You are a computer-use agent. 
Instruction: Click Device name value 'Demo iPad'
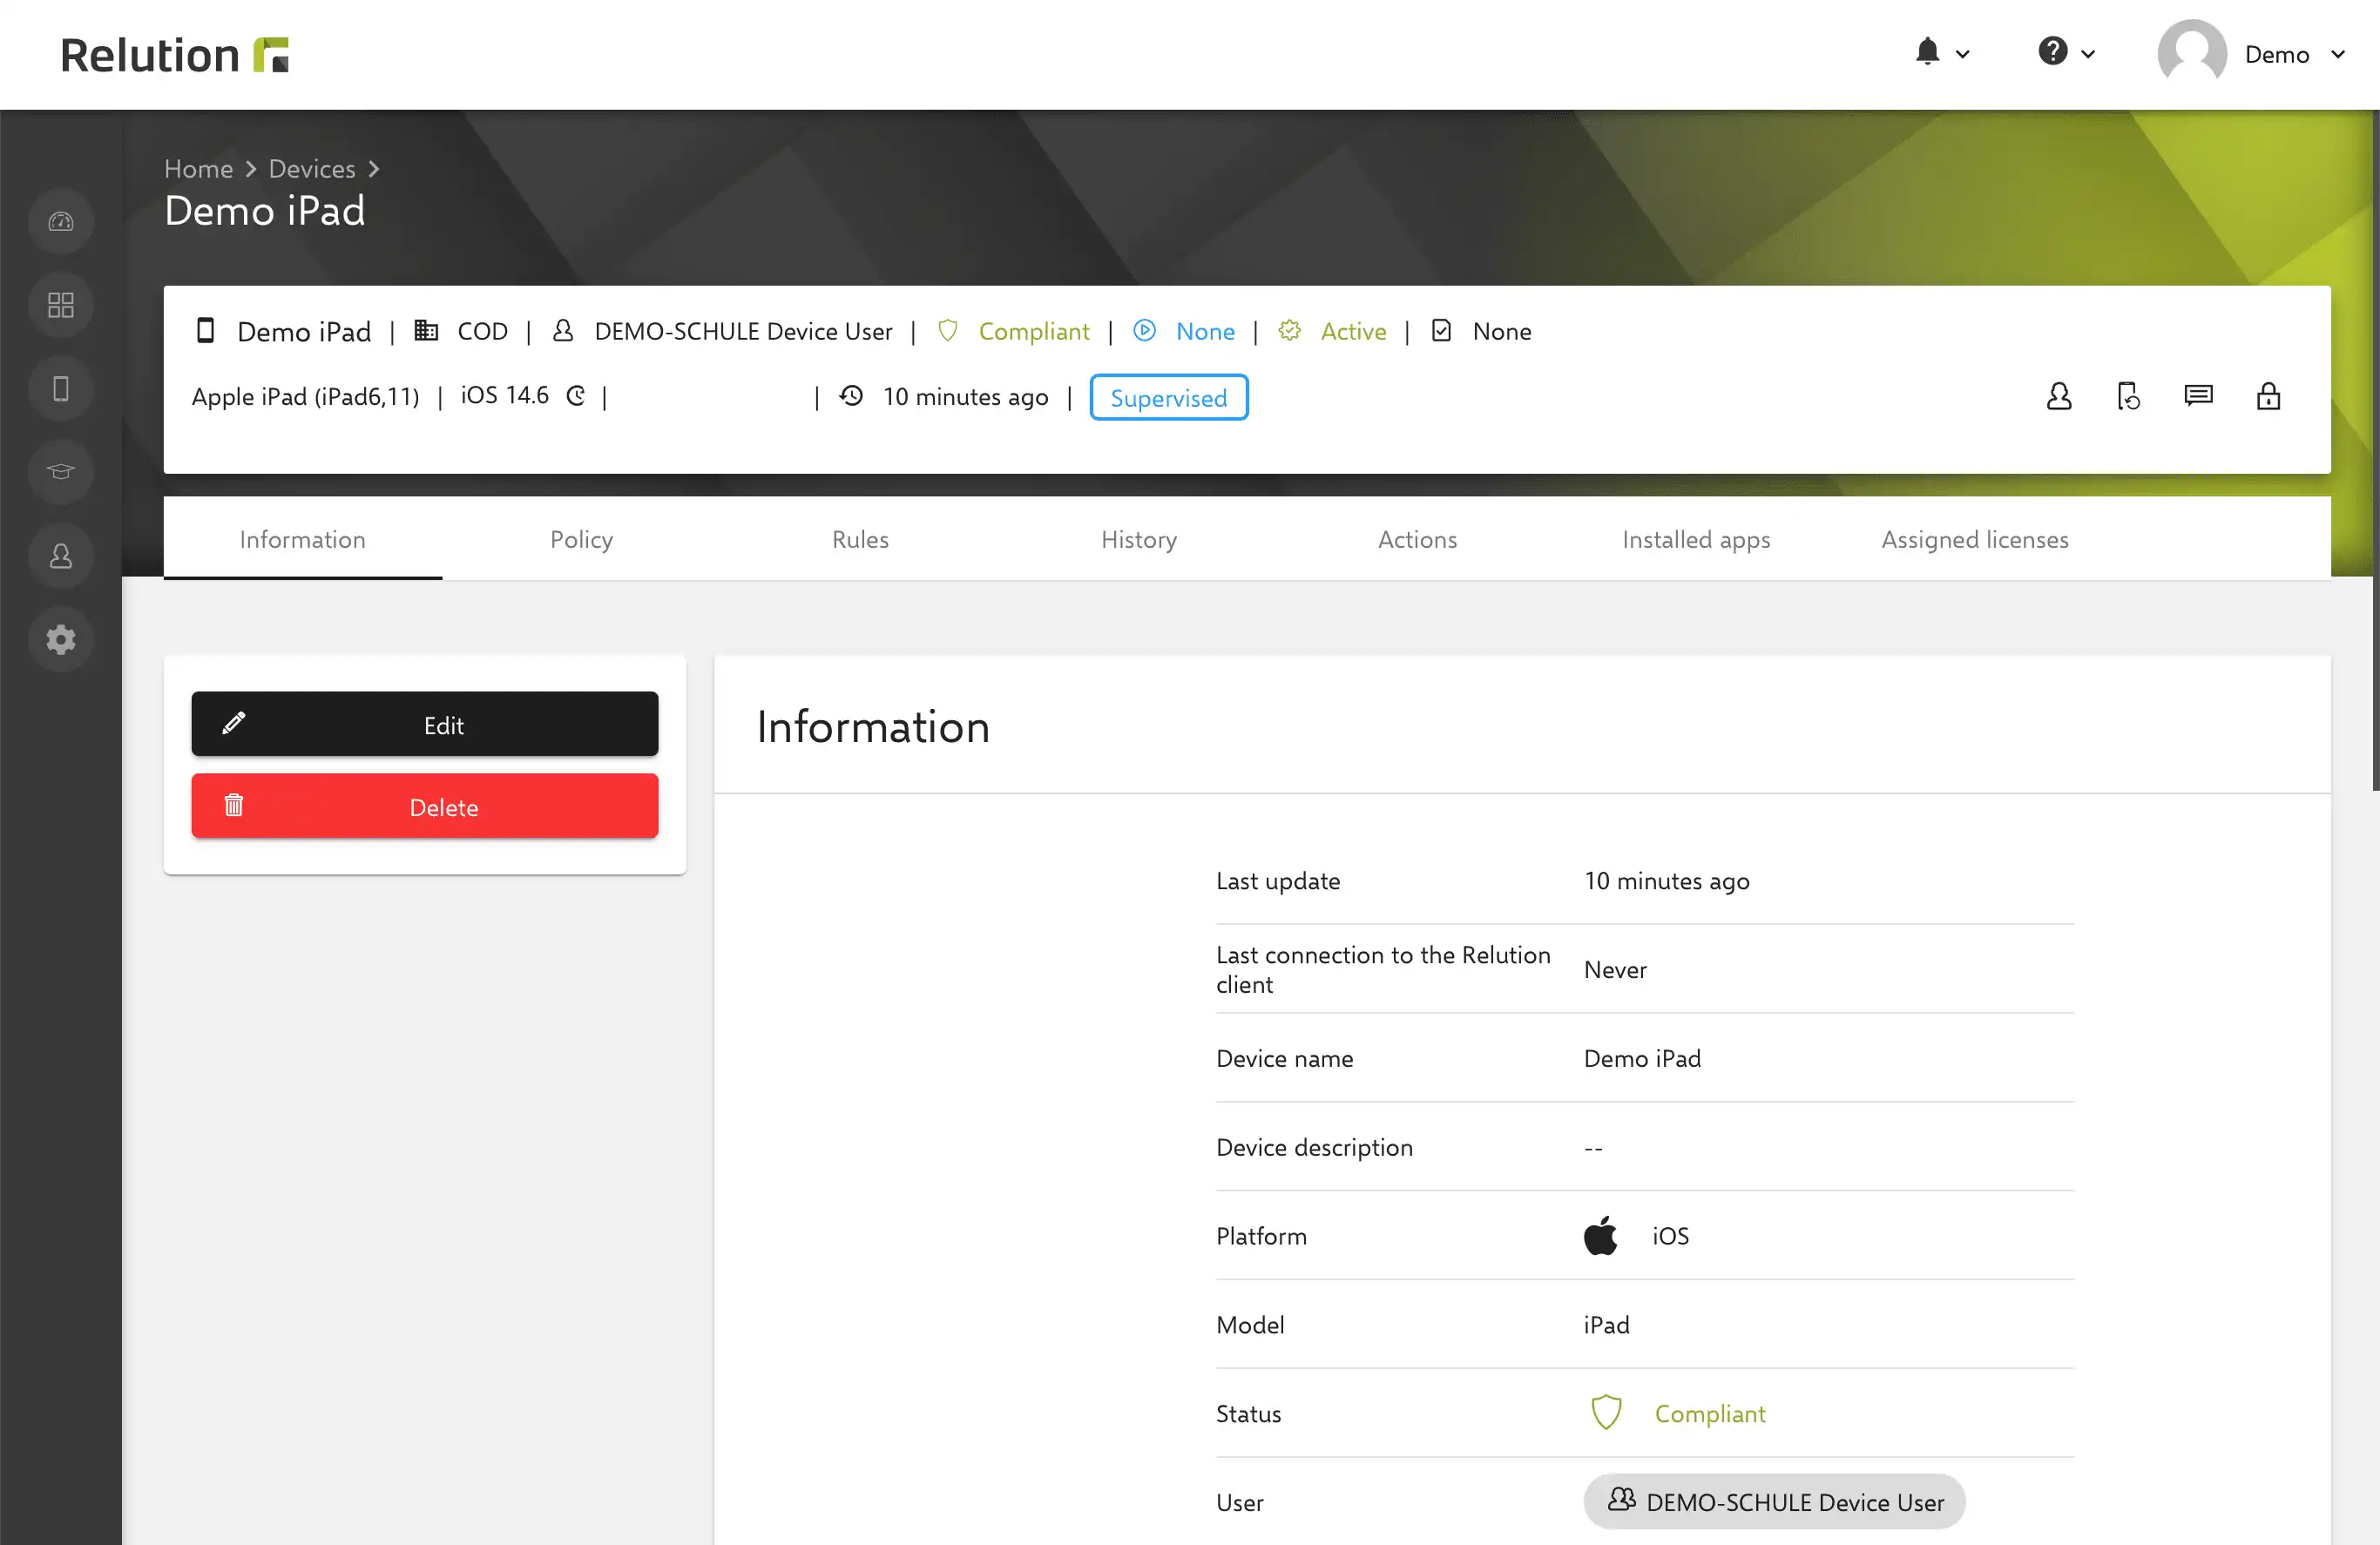(1642, 1058)
